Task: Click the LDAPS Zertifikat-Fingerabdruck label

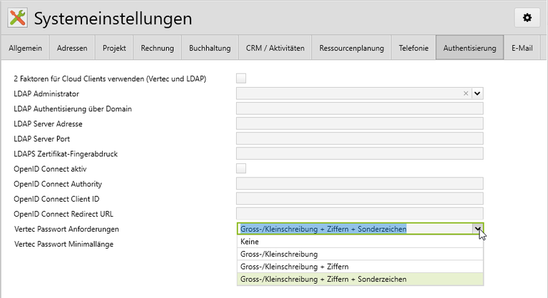Action: pos(66,154)
